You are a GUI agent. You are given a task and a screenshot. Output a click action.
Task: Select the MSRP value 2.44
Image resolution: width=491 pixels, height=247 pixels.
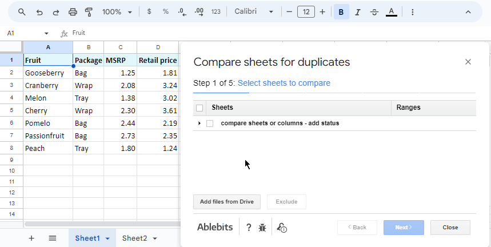point(121,123)
